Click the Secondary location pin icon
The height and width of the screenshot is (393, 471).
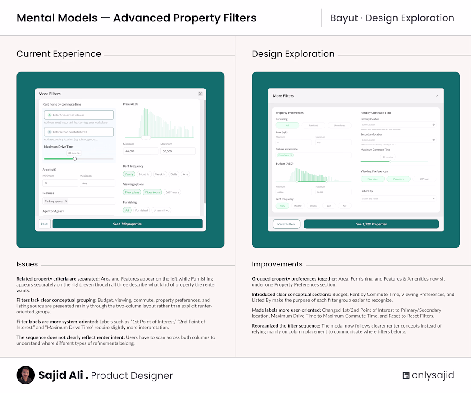coord(433,140)
